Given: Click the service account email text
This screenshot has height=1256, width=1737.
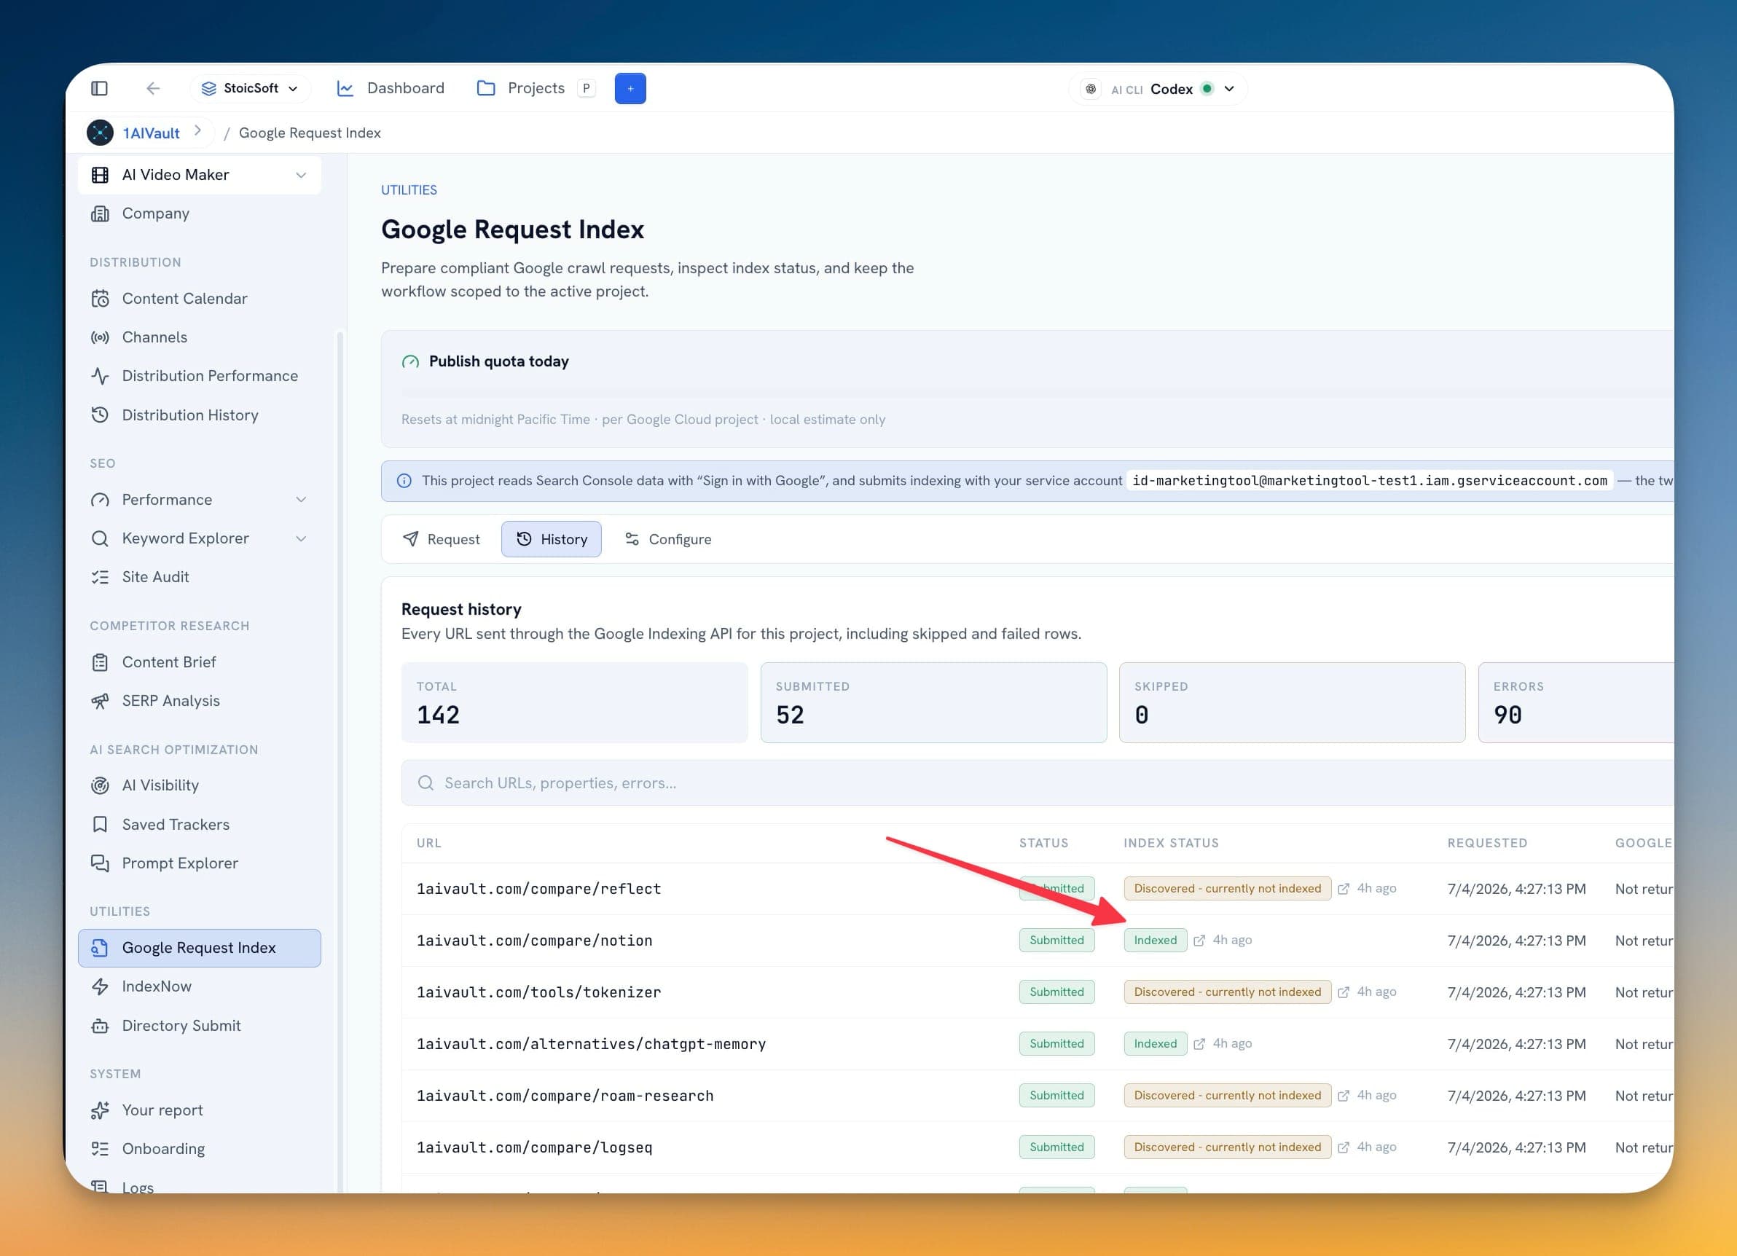Looking at the screenshot, I should (x=1369, y=481).
